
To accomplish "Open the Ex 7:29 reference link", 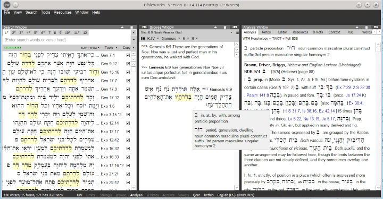I will [x=345, y=87].
